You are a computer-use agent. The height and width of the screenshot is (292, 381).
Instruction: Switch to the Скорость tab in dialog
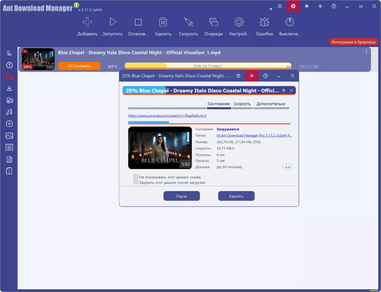[242, 104]
